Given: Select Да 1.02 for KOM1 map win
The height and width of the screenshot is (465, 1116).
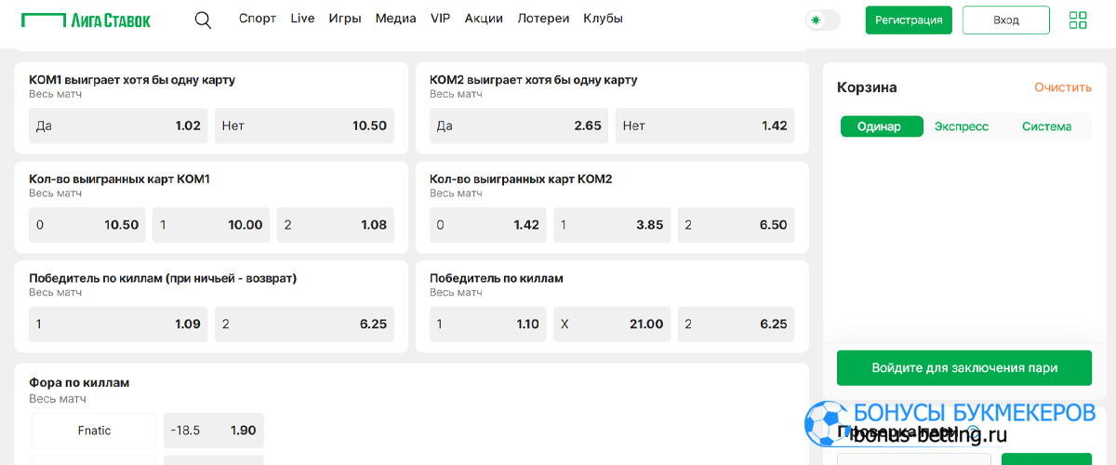Looking at the screenshot, I should [x=118, y=126].
